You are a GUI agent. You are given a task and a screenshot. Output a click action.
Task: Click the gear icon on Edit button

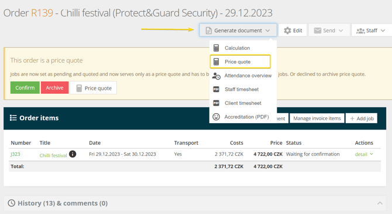pyautogui.click(x=287, y=30)
